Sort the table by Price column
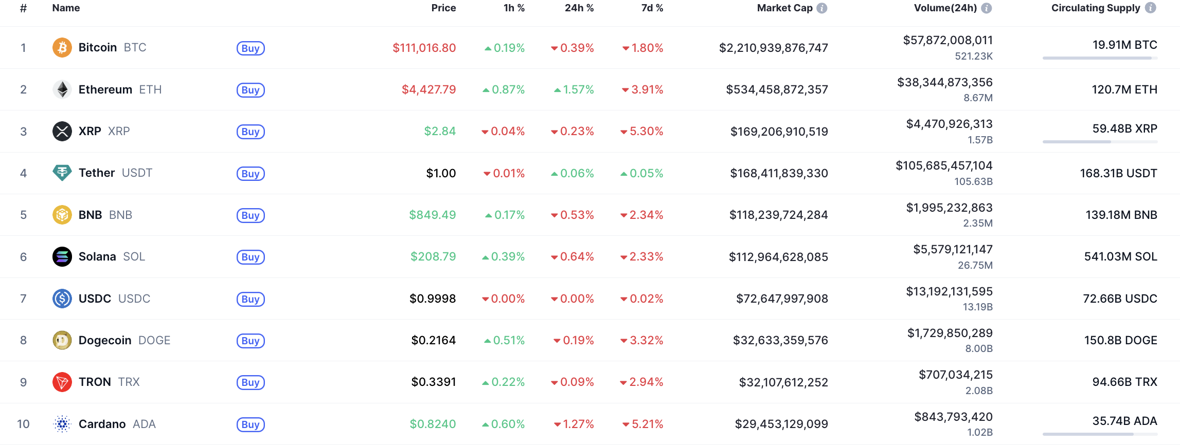The width and height of the screenshot is (1180, 445). pos(443,8)
